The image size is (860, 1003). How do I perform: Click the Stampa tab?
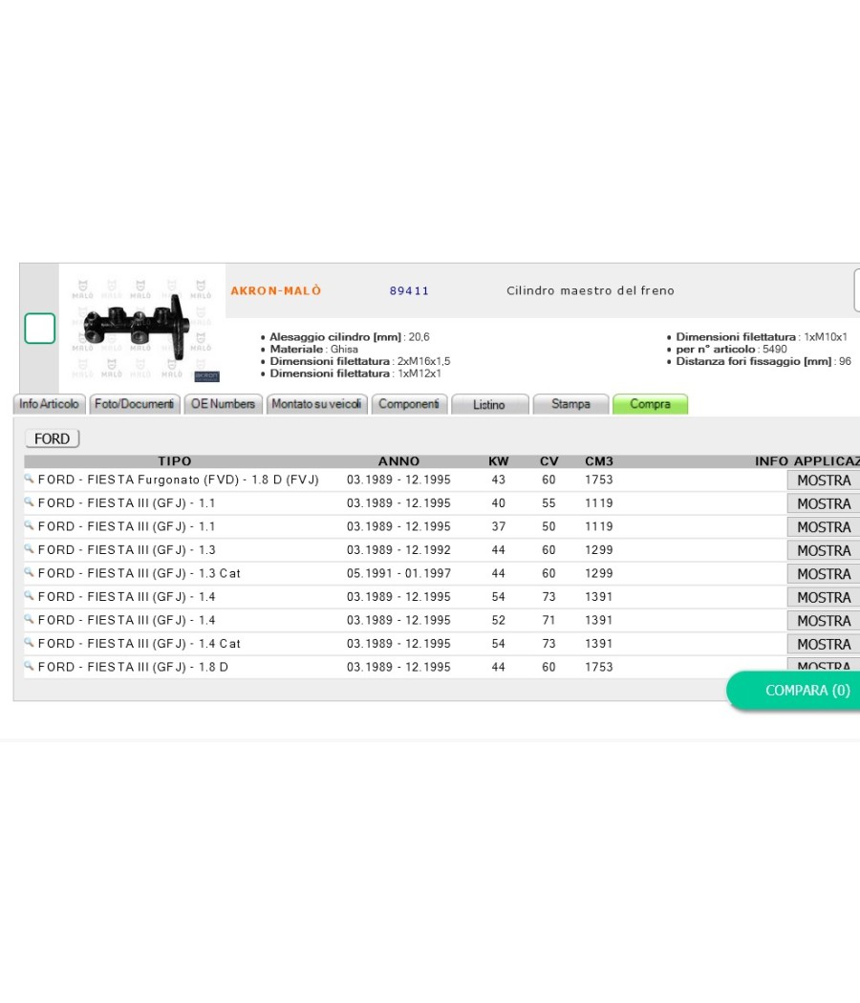[x=570, y=404]
